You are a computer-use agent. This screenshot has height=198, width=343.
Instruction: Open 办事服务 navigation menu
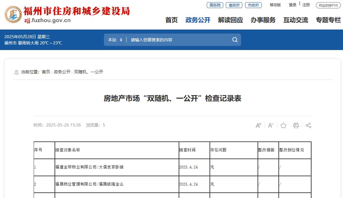pos(263,20)
